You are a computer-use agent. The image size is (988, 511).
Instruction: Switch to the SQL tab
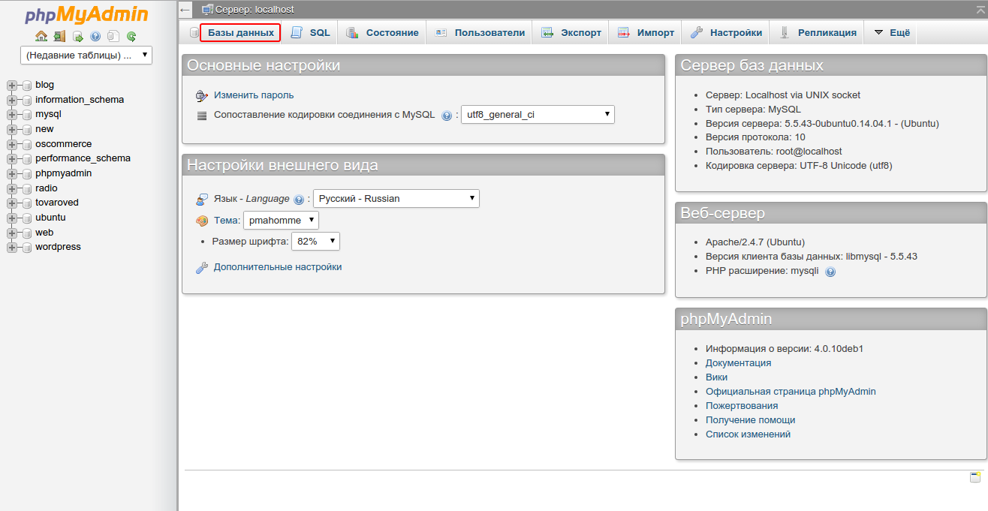pos(310,33)
